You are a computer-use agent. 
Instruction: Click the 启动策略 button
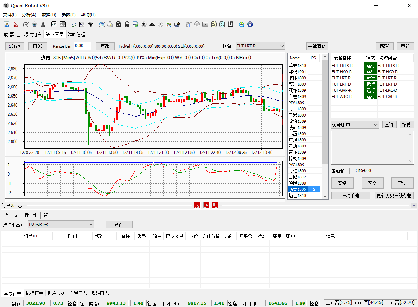click(x=351, y=196)
